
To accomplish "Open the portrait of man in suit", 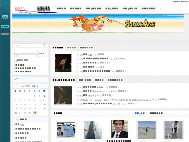I will [x=120, y=129].
